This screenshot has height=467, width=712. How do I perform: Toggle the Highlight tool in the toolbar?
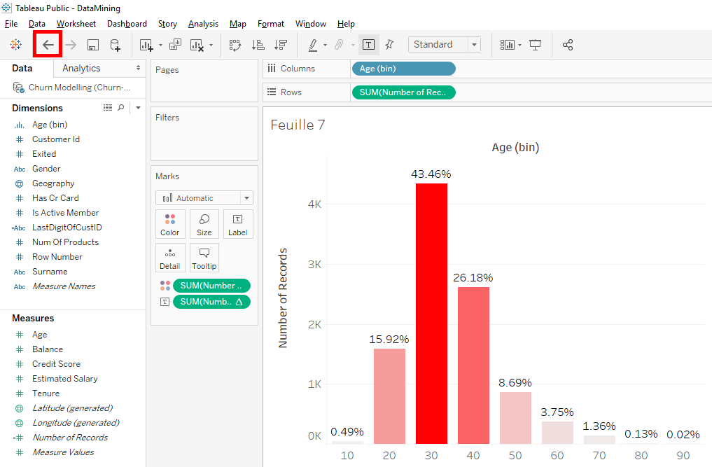coord(313,44)
